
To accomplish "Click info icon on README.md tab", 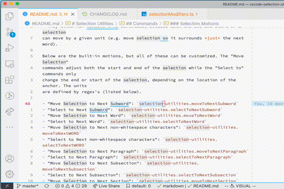I will [x=25, y=14].
